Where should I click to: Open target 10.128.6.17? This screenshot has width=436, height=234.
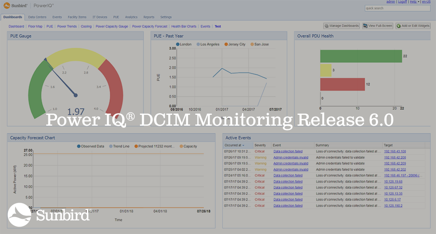tap(392, 200)
